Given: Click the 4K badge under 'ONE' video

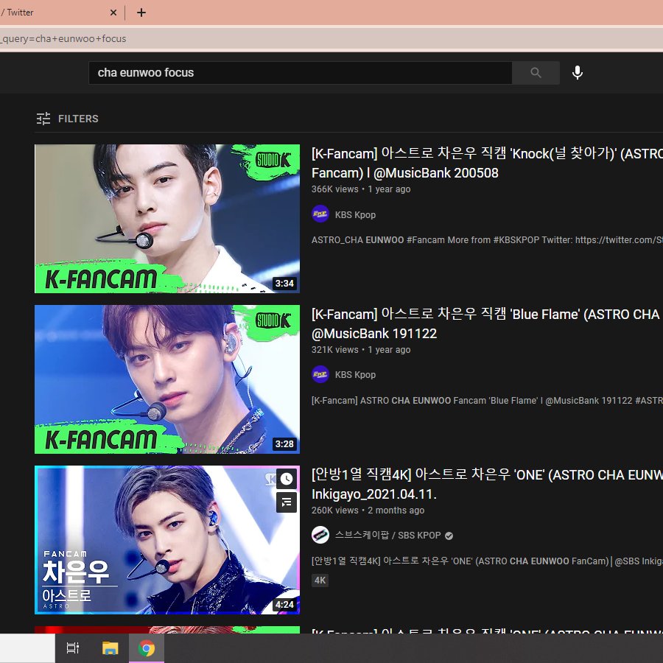Looking at the screenshot, I should [320, 580].
